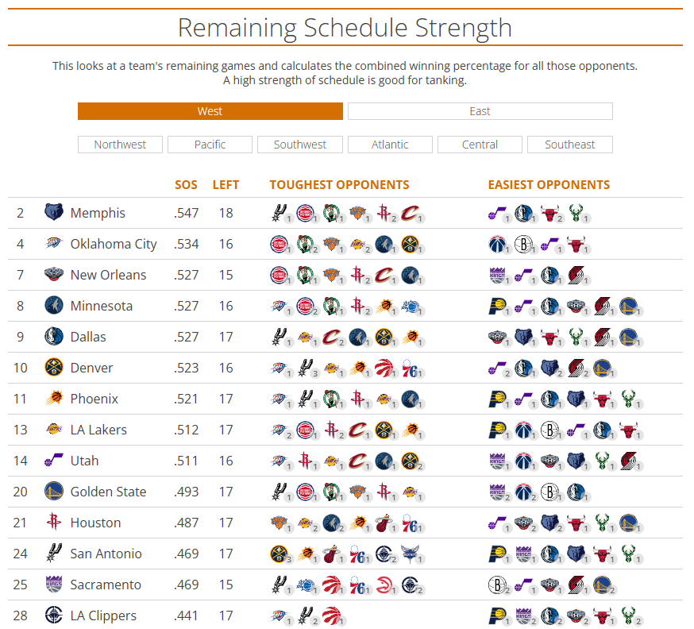694x629 pixels.
Task: Click the Minnesota Timberwolves team logo
Action: pos(54,306)
